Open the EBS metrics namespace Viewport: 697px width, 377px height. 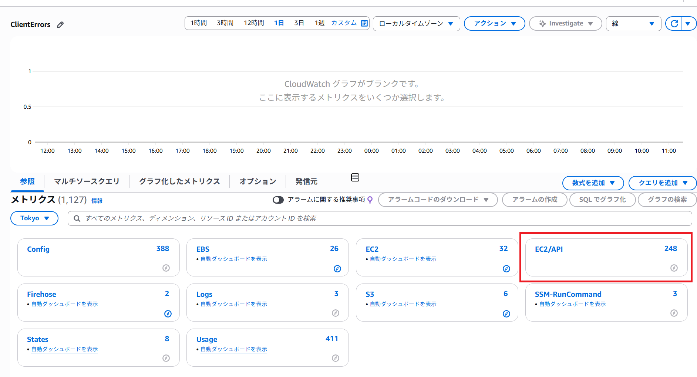(203, 249)
